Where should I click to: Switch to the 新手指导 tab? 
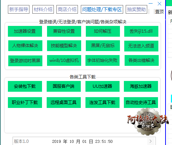19,9
